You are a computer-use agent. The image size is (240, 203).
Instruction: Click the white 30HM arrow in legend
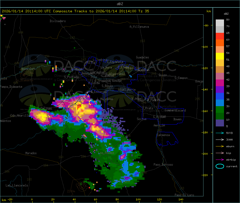[220, 140]
